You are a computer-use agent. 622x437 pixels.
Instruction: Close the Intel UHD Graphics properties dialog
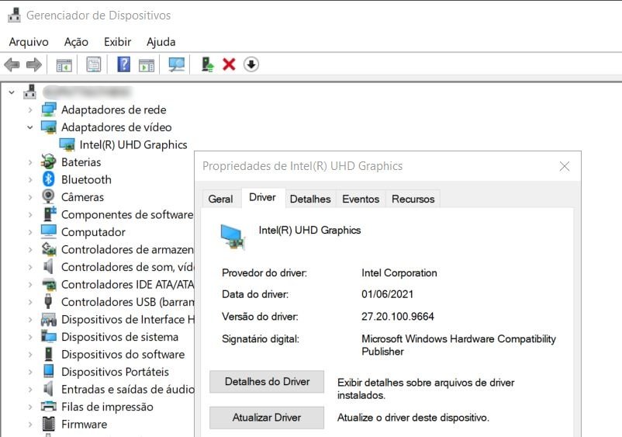click(565, 166)
